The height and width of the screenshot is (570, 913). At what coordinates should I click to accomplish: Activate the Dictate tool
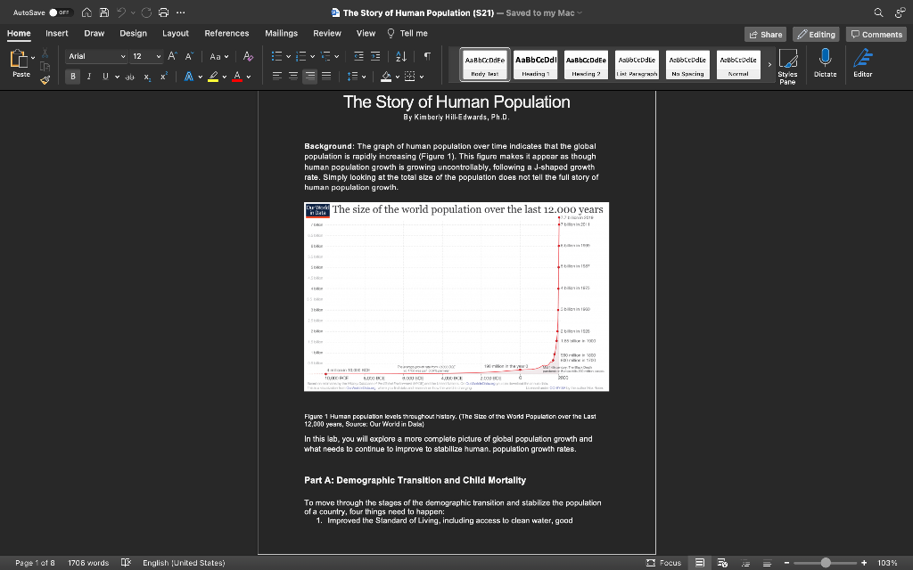(825, 64)
